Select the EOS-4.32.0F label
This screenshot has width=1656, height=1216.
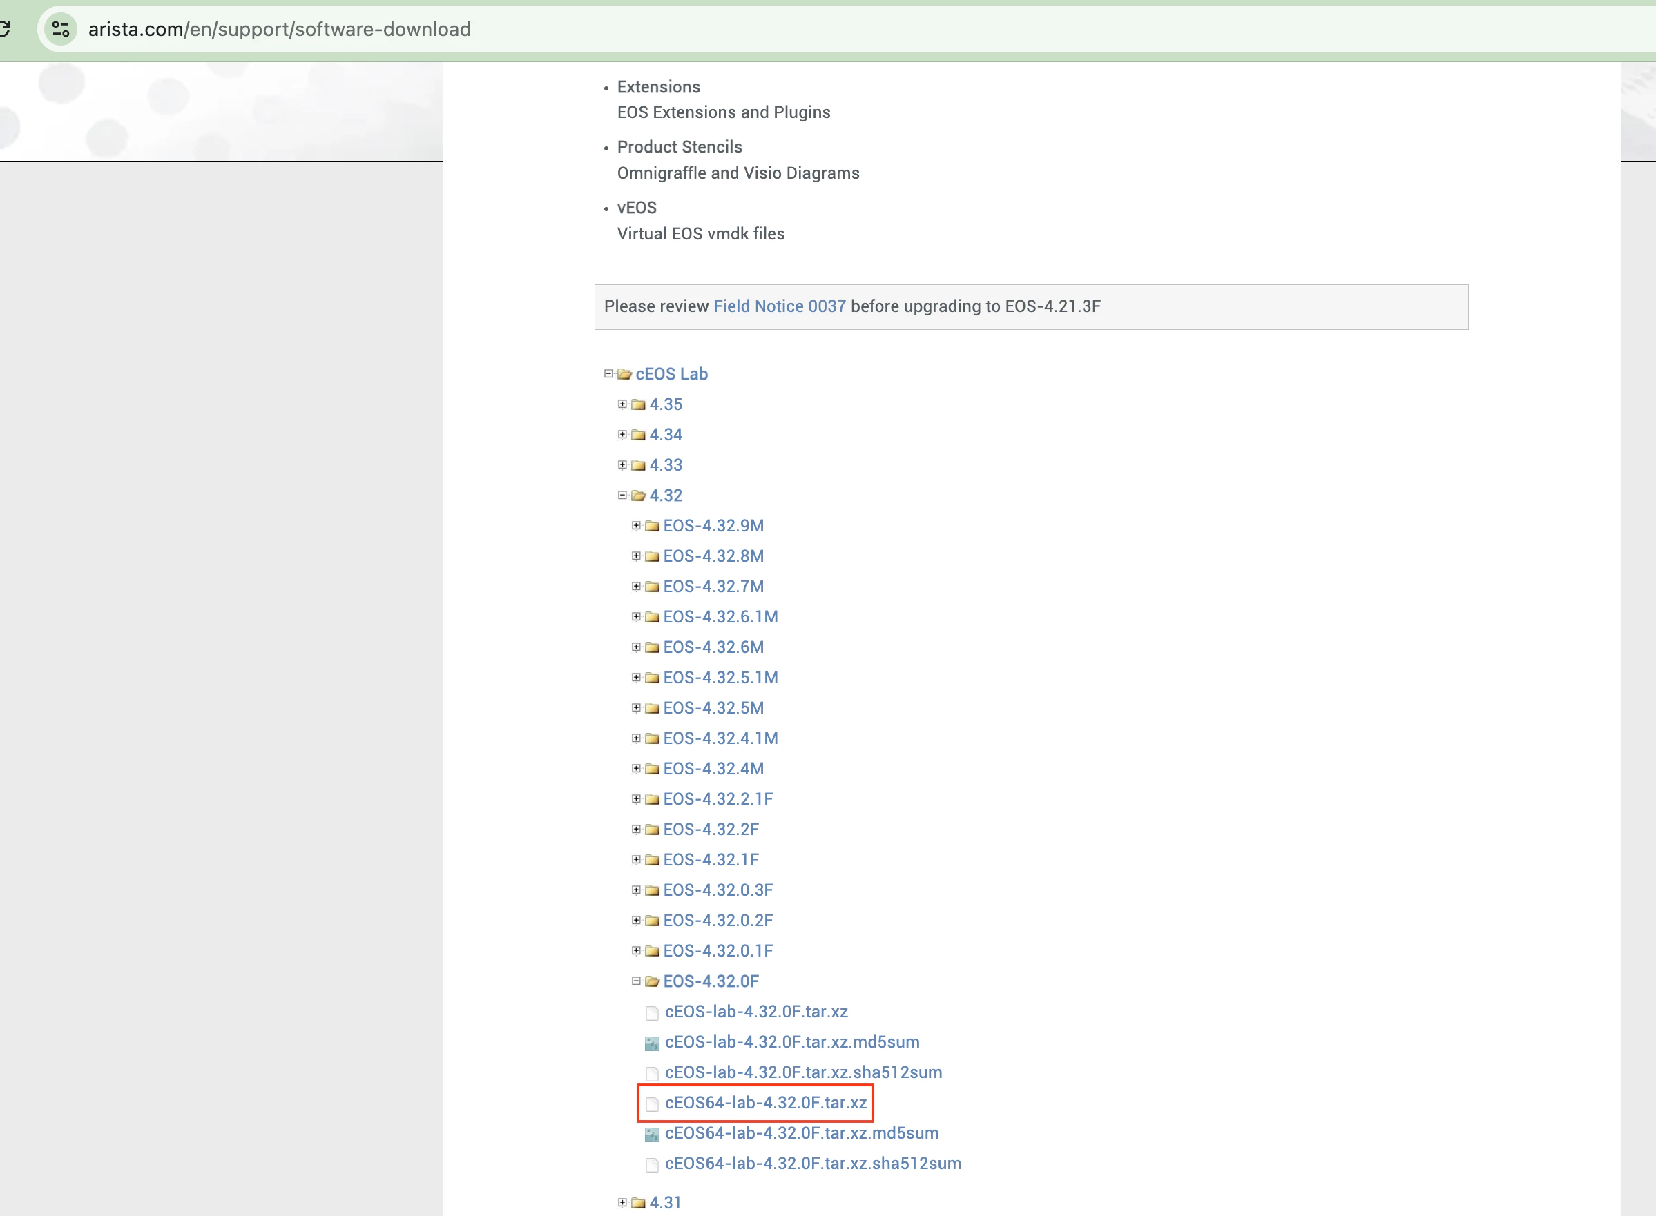point(711,981)
